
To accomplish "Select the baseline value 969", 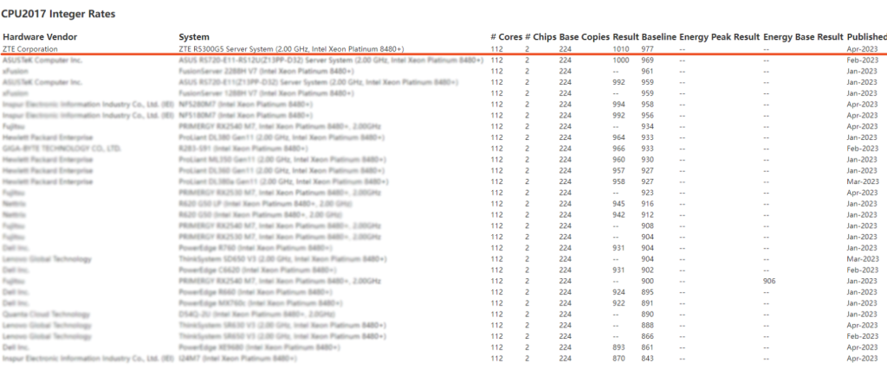I will [648, 60].
